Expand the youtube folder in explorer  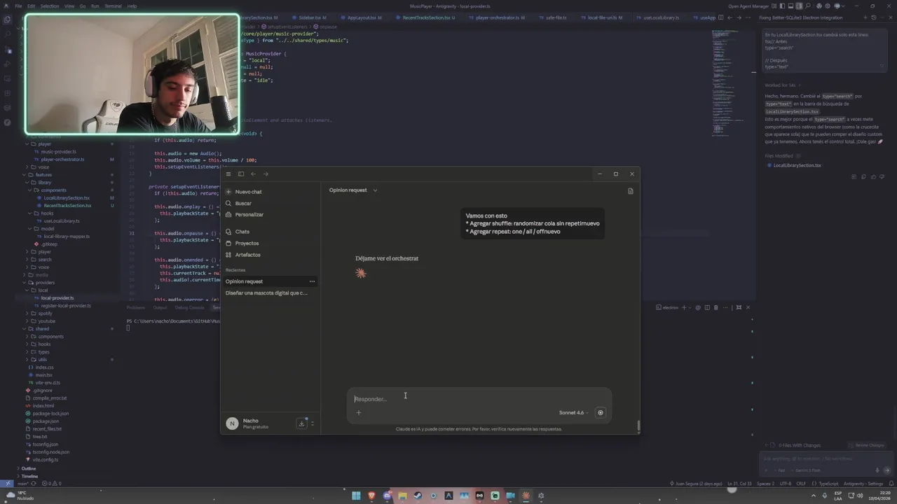coord(46,321)
